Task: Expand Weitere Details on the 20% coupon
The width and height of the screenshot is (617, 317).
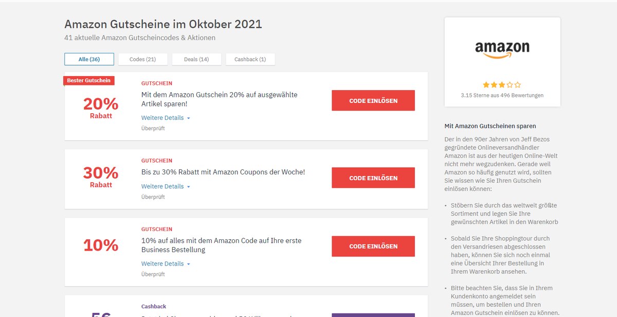Action: [166, 118]
